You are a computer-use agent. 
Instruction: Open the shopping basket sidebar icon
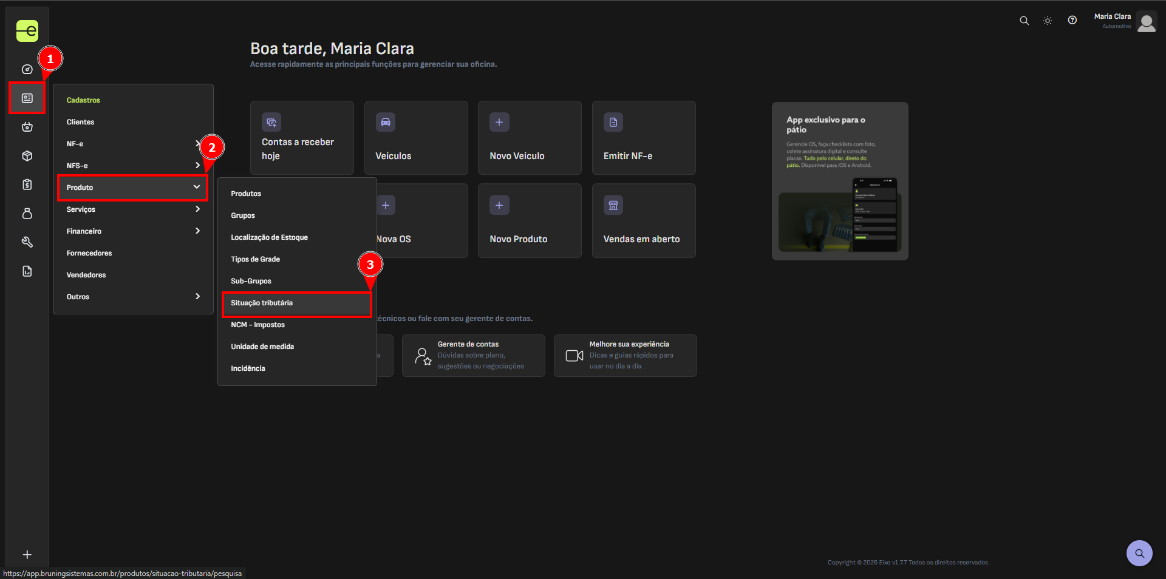pyautogui.click(x=27, y=127)
